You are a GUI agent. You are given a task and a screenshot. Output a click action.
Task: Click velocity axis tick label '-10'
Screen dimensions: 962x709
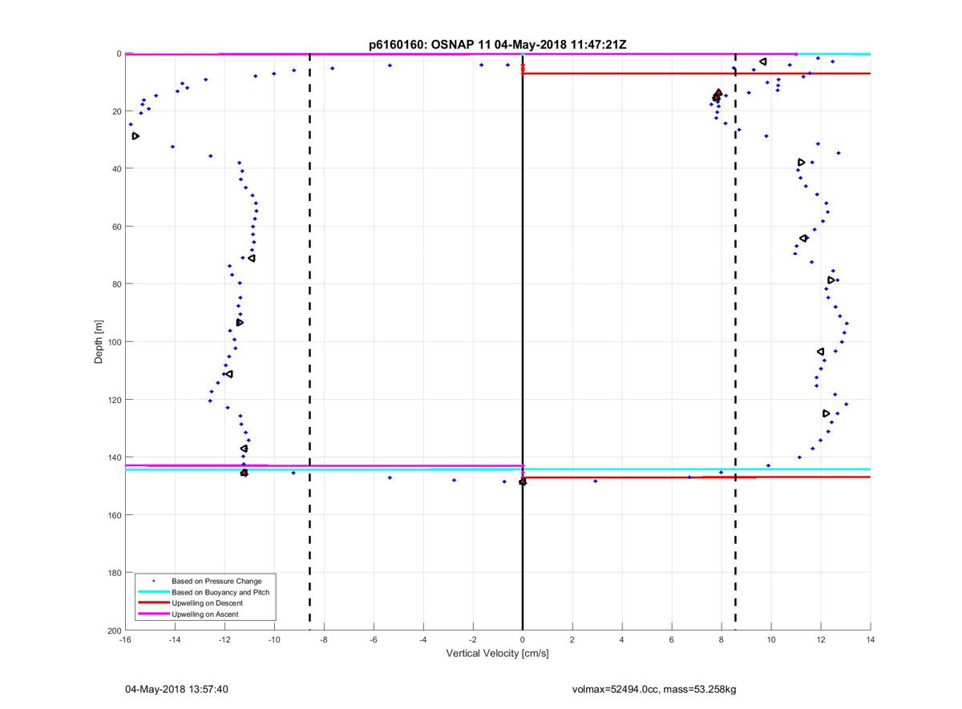[x=273, y=639]
